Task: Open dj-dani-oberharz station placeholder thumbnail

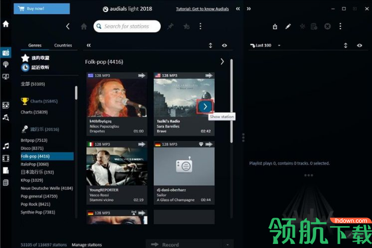Action: (x=184, y=166)
